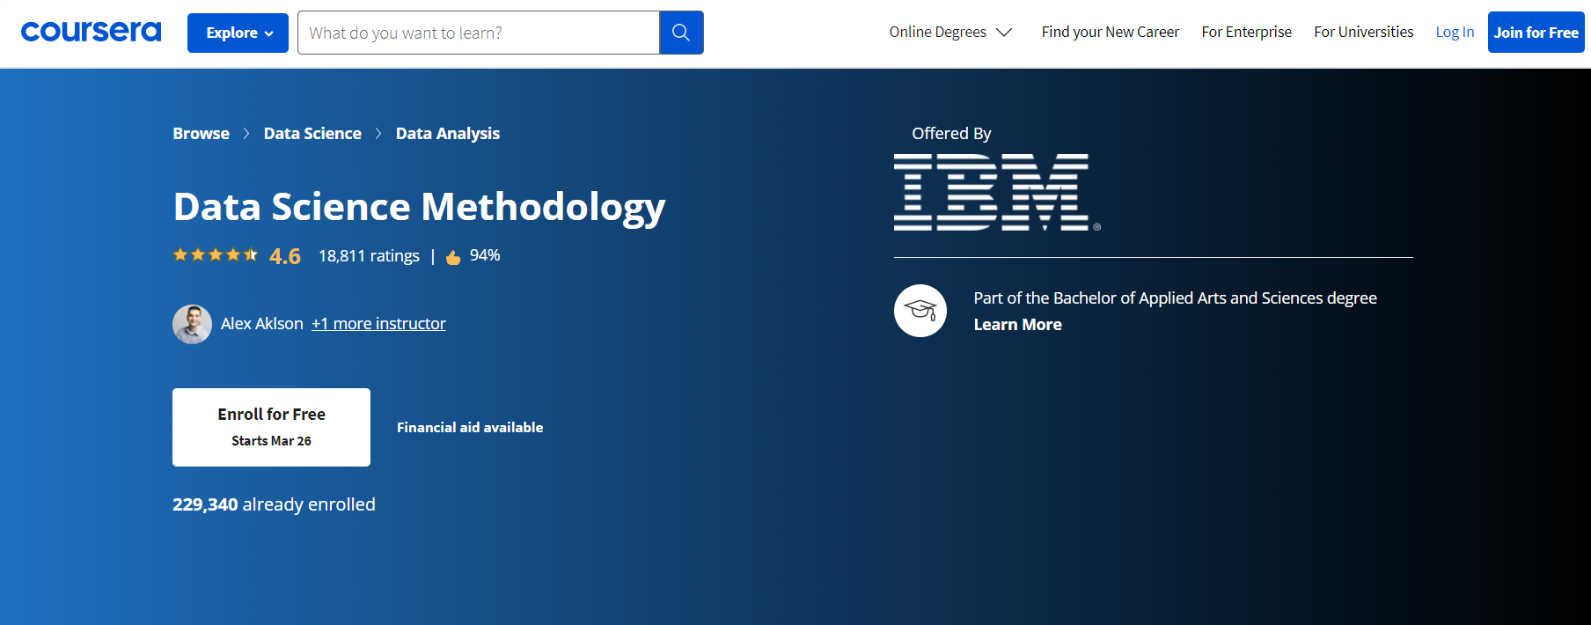Expand the Online Degrees menu
1591x625 pixels.
coord(950,33)
